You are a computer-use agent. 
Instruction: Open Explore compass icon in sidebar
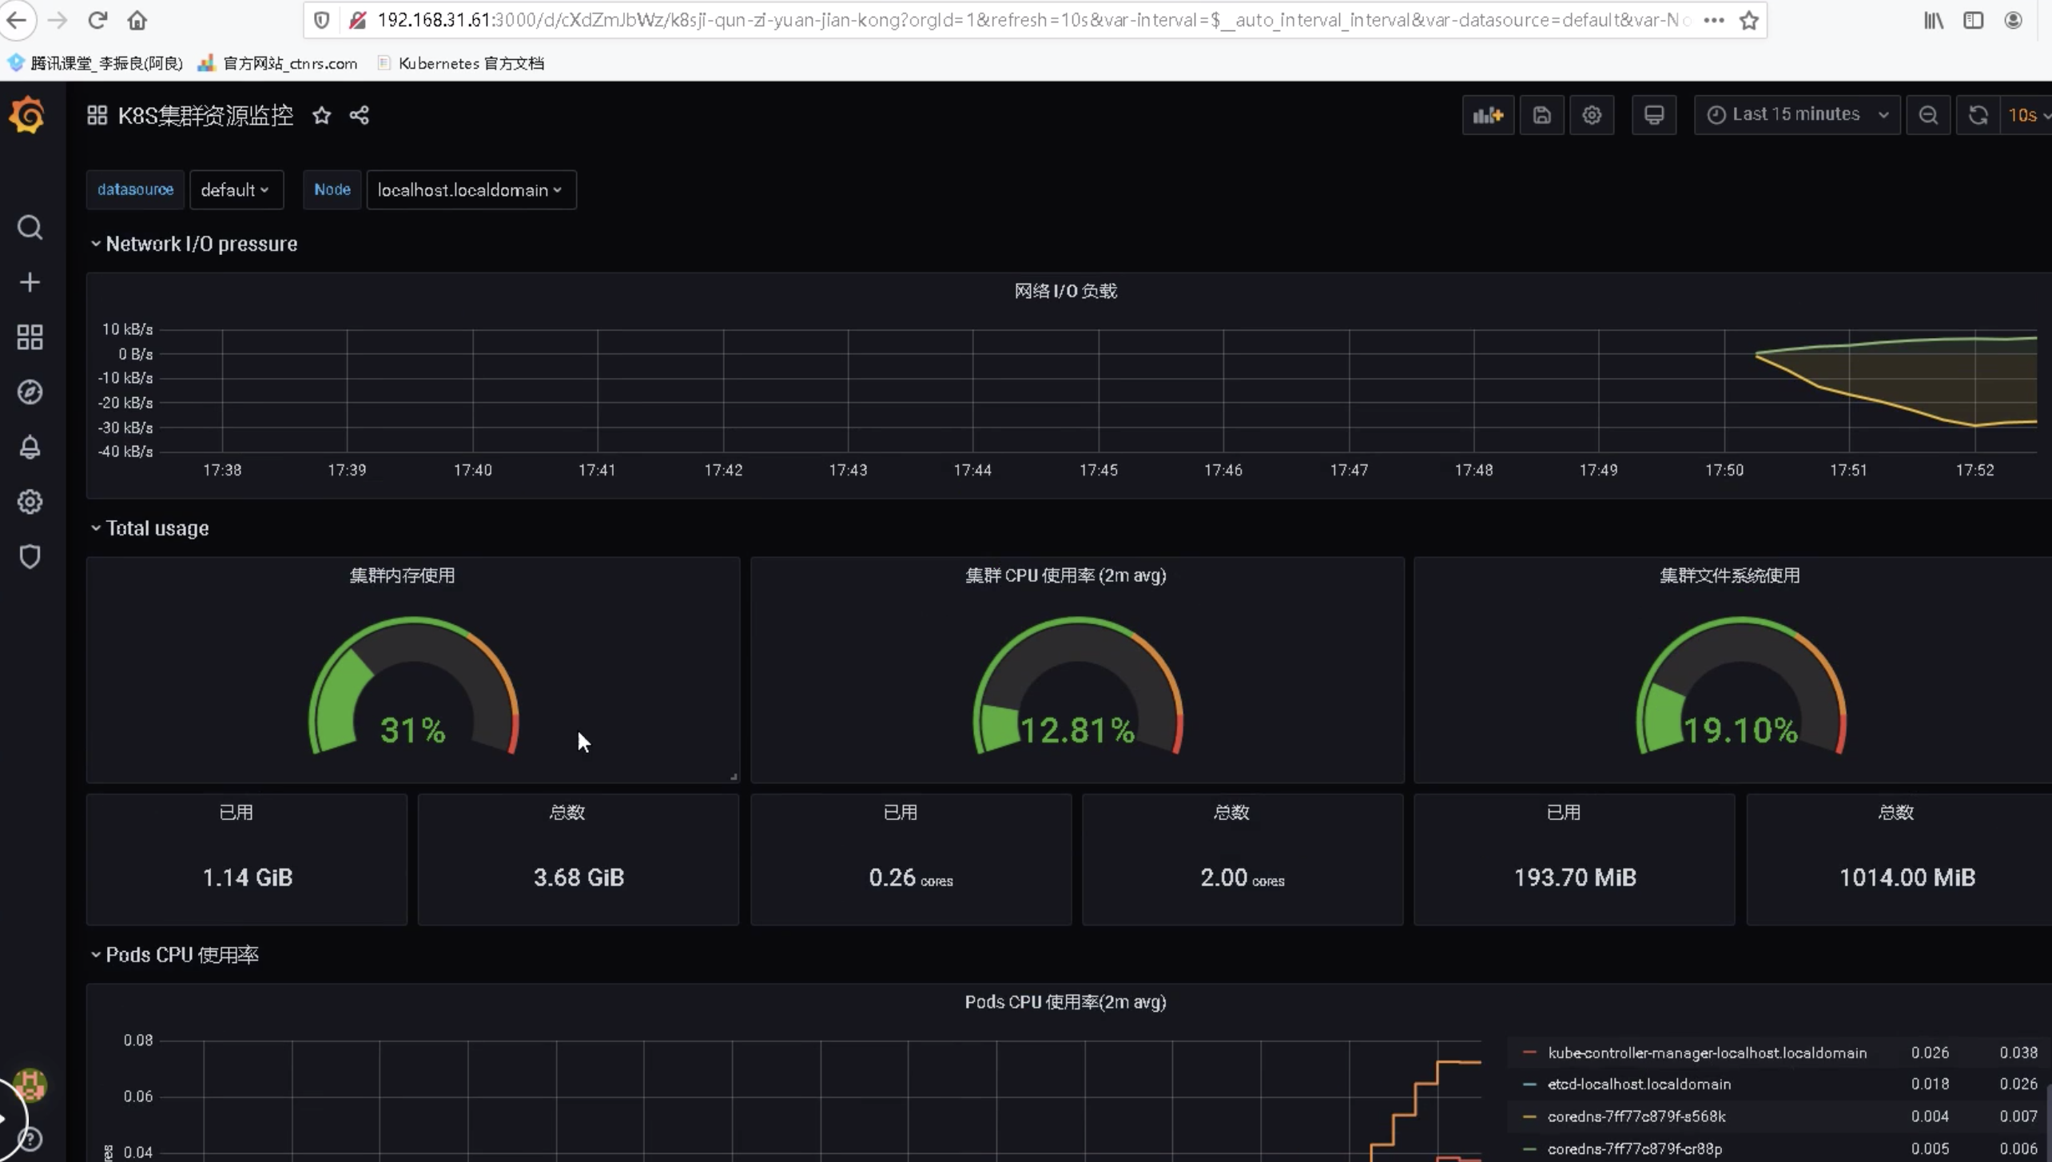(x=30, y=392)
